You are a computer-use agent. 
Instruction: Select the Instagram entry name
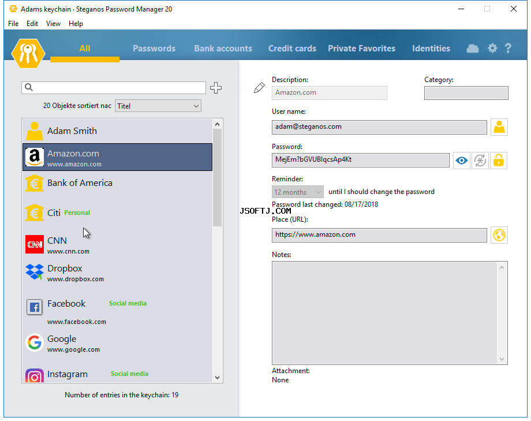[68, 374]
